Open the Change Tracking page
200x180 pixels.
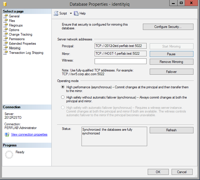pos(20,34)
